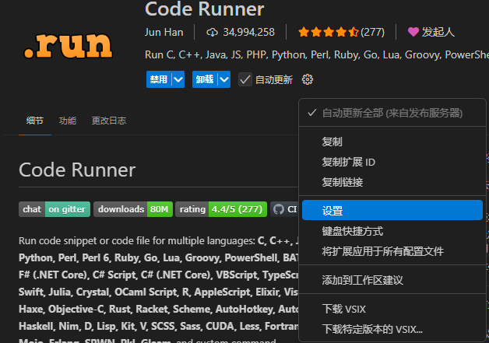Click the 禁用 button
Screen dimensions: 489x343
[x=158, y=79]
